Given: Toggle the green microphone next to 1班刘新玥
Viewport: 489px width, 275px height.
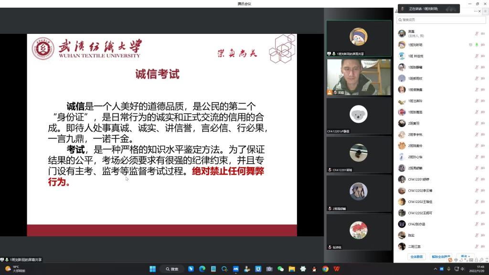Looking at the screenshot, I should [x=476, y=44].
